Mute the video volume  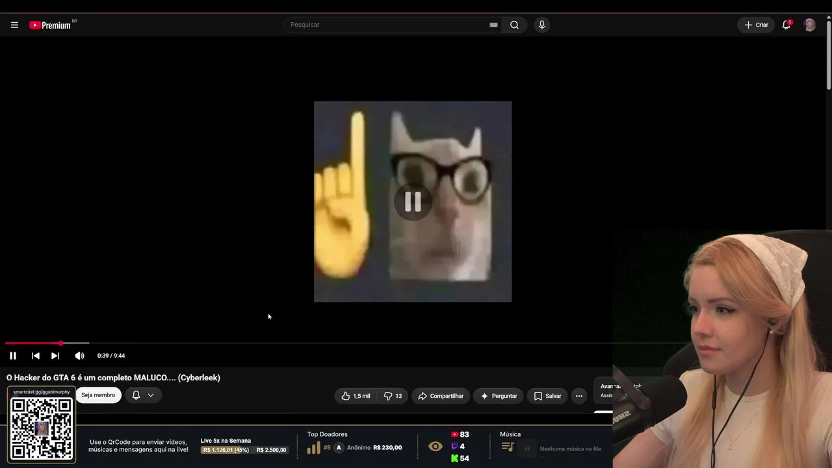79,356
